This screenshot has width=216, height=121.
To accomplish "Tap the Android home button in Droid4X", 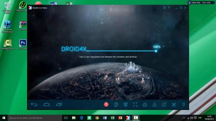I will tap(47, 105).
